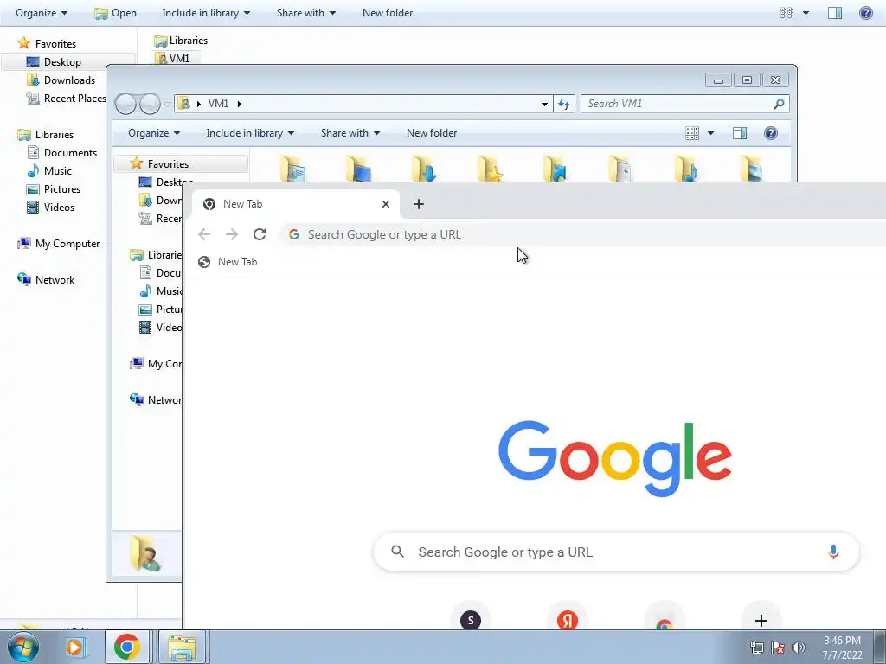Select the New Tab tab in Chrome
Image resolution: width=886 pixels, height=664 pixels.
pos(296,204)
